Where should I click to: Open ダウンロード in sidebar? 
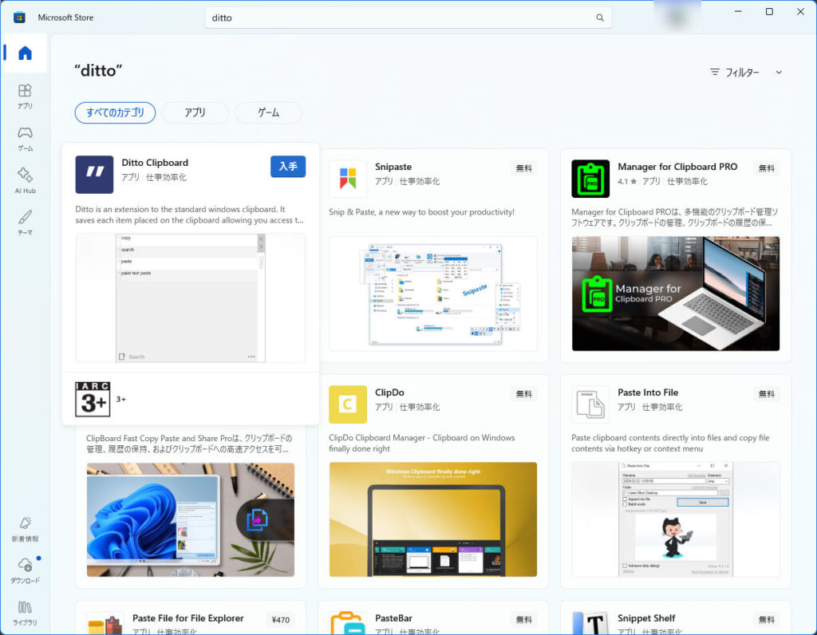(x=25, y=571)
